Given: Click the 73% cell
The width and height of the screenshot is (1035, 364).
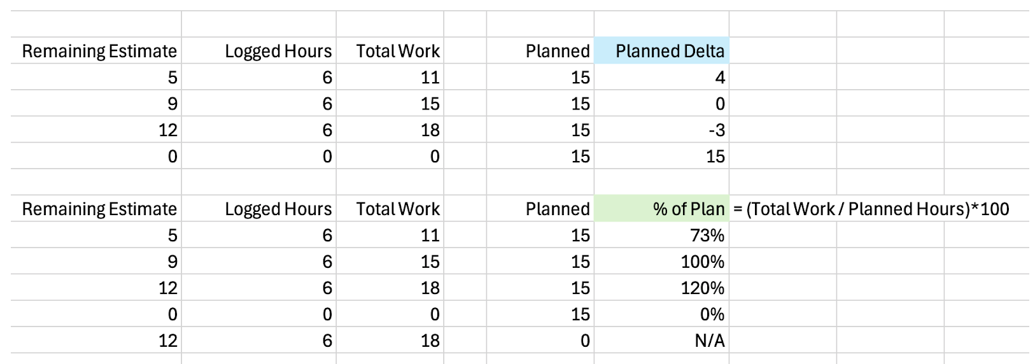Looking at the screenshot, I should click(x=661, y=235).
